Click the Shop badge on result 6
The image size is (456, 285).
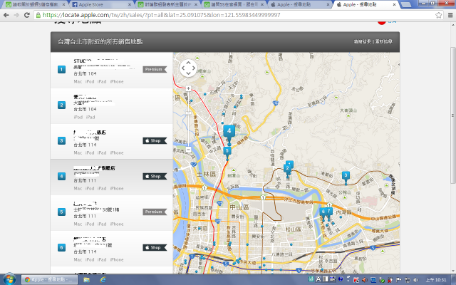point(155,247)
